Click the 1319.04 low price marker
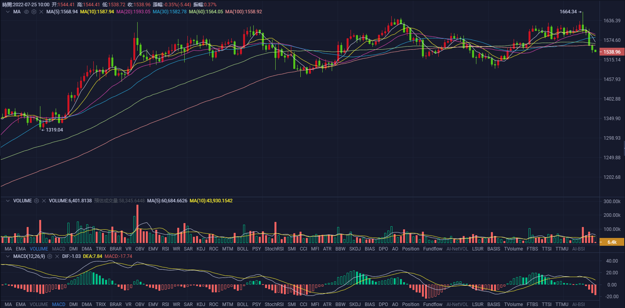This screenshot has width=625, height=308. [x=52, y=130]
